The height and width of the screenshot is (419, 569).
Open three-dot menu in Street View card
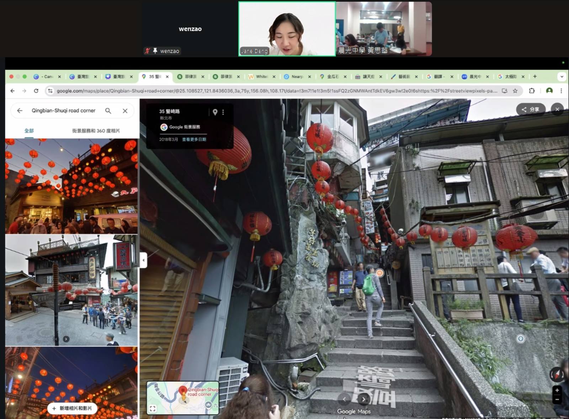coord(223,112)
